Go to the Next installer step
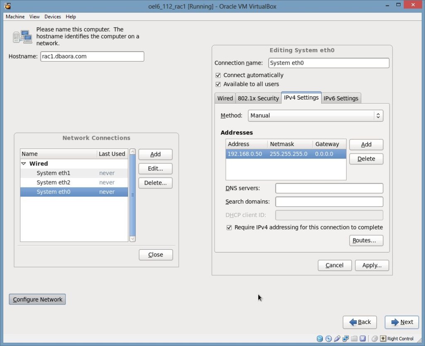The height and width of the screenshot is (346, 425). [x=402, y=322]
